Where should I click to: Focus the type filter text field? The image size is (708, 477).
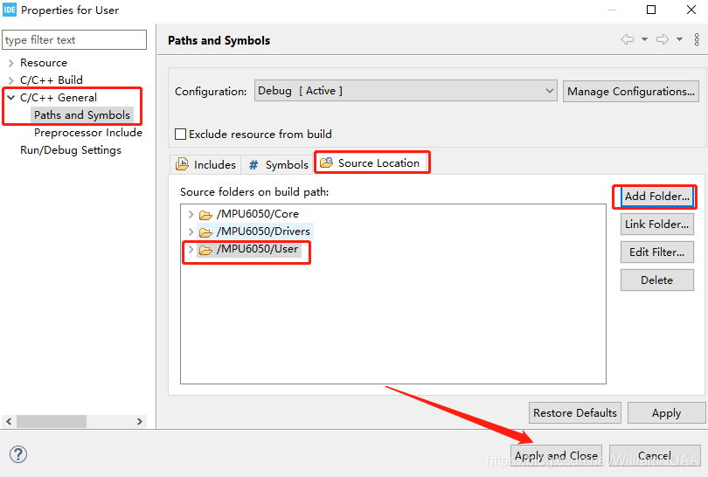(x=74, y=39)
